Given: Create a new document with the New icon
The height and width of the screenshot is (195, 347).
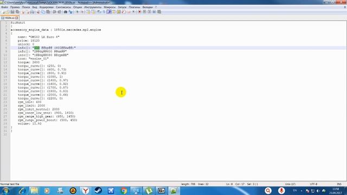Looking at the screenshot, I should [3, 12].
